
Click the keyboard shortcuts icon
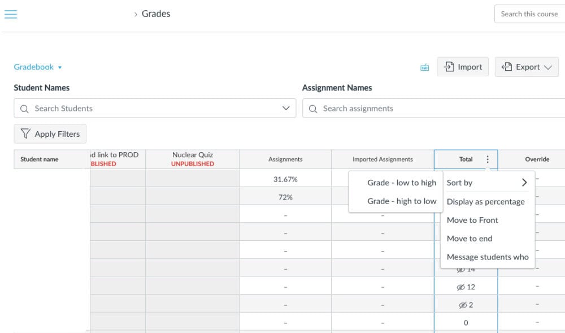pyautogui.click(x=425, y=67)
